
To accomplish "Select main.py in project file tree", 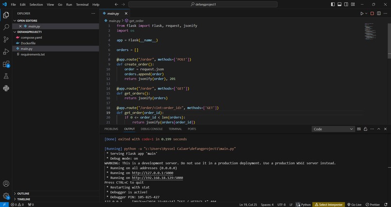I will point(56,49).
